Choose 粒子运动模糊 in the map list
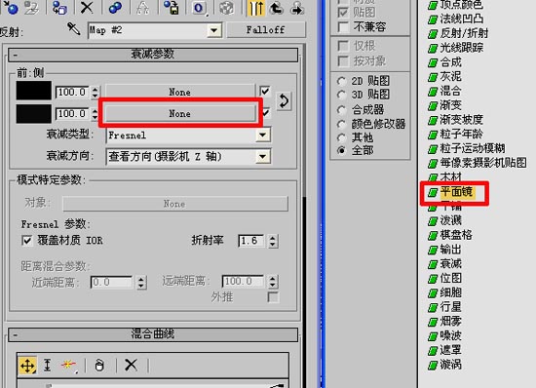This screenshot has height=388, width=536. click(473, 149)
